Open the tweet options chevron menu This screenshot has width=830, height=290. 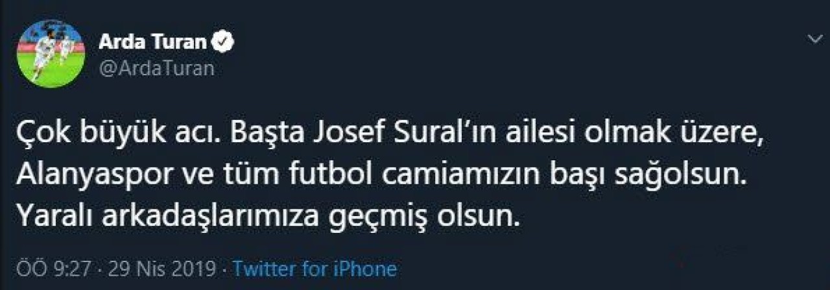[x=814, y=40]
